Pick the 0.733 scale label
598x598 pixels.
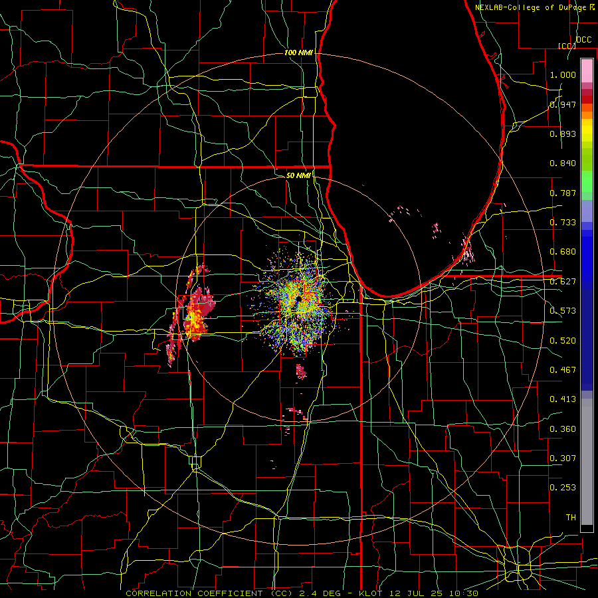tap(563, 222)
